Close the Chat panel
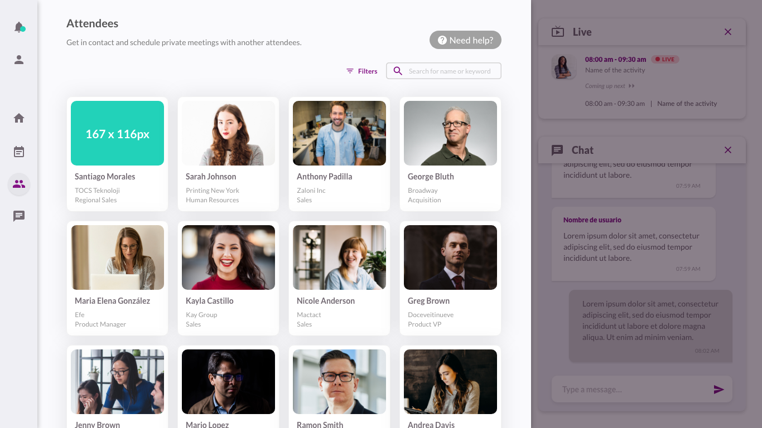 [727, 150]
